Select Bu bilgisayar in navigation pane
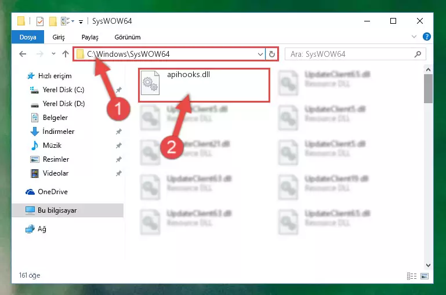Image resolution: width=446 pixels, height=295 pixels. (x=68, y=210)
